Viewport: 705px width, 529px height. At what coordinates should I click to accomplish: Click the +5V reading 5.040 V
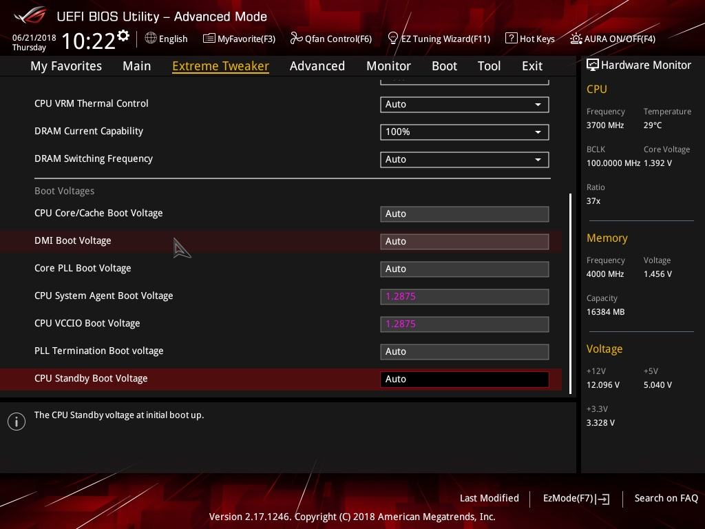[657, 385]
